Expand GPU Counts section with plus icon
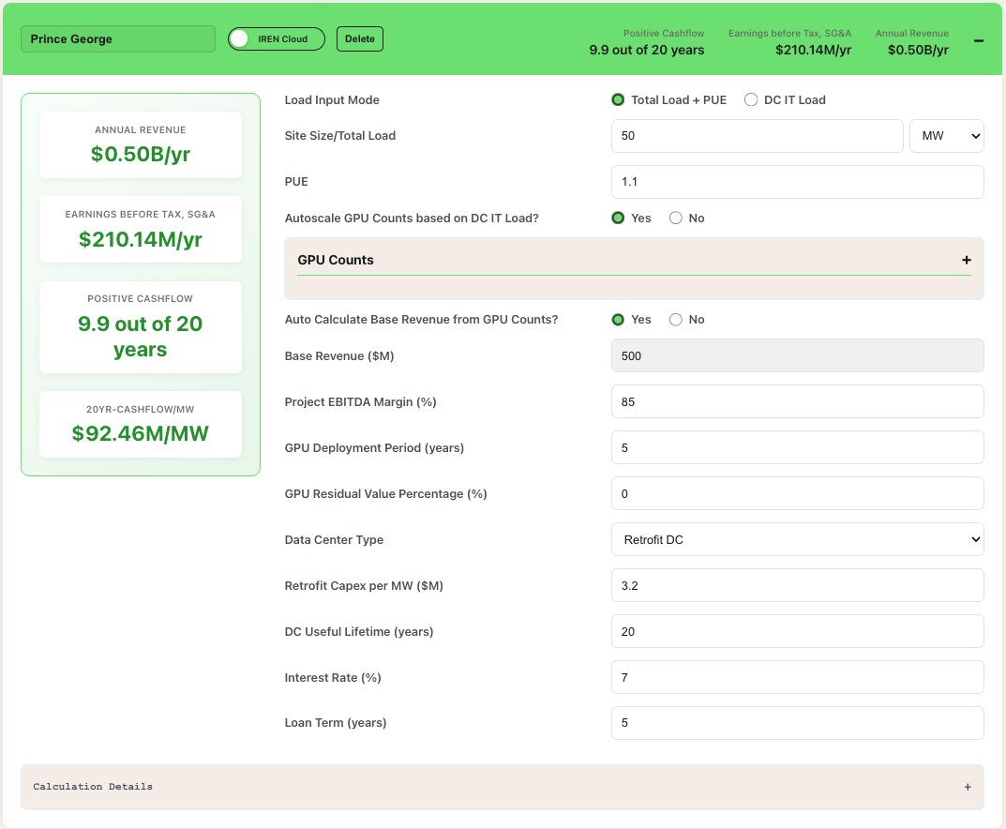The image size is (1006, 829). pos(967,260)
